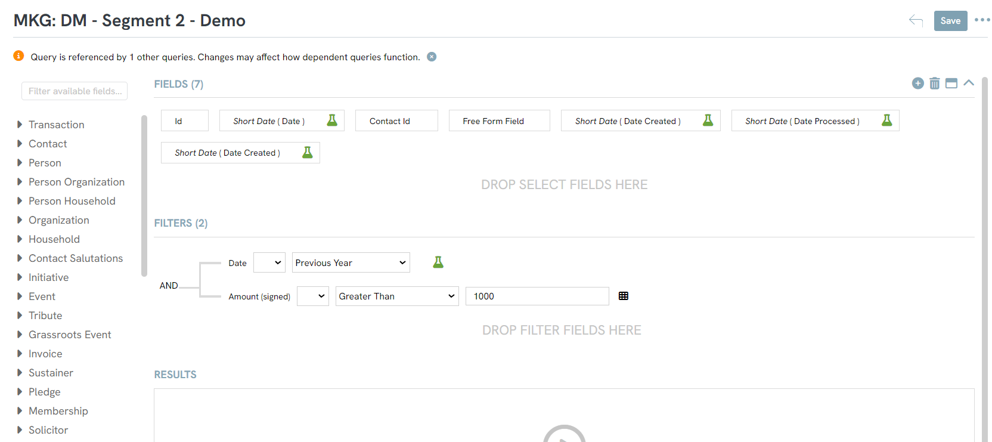Select Membership in the field tree
Image resolution: width=992 pixels, height=442 pixels.
pos(58,411)
